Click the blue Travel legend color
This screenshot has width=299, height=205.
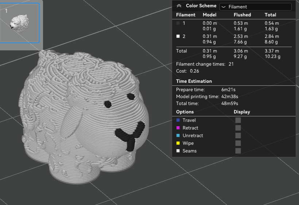[178, 120]
